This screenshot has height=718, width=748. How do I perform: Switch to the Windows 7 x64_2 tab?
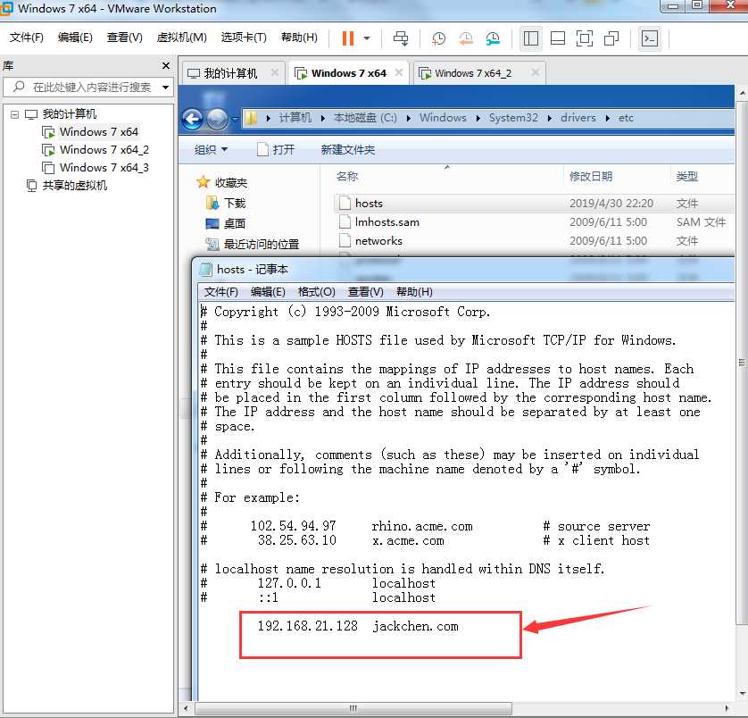pyautogui.click(x=473, y=73)
